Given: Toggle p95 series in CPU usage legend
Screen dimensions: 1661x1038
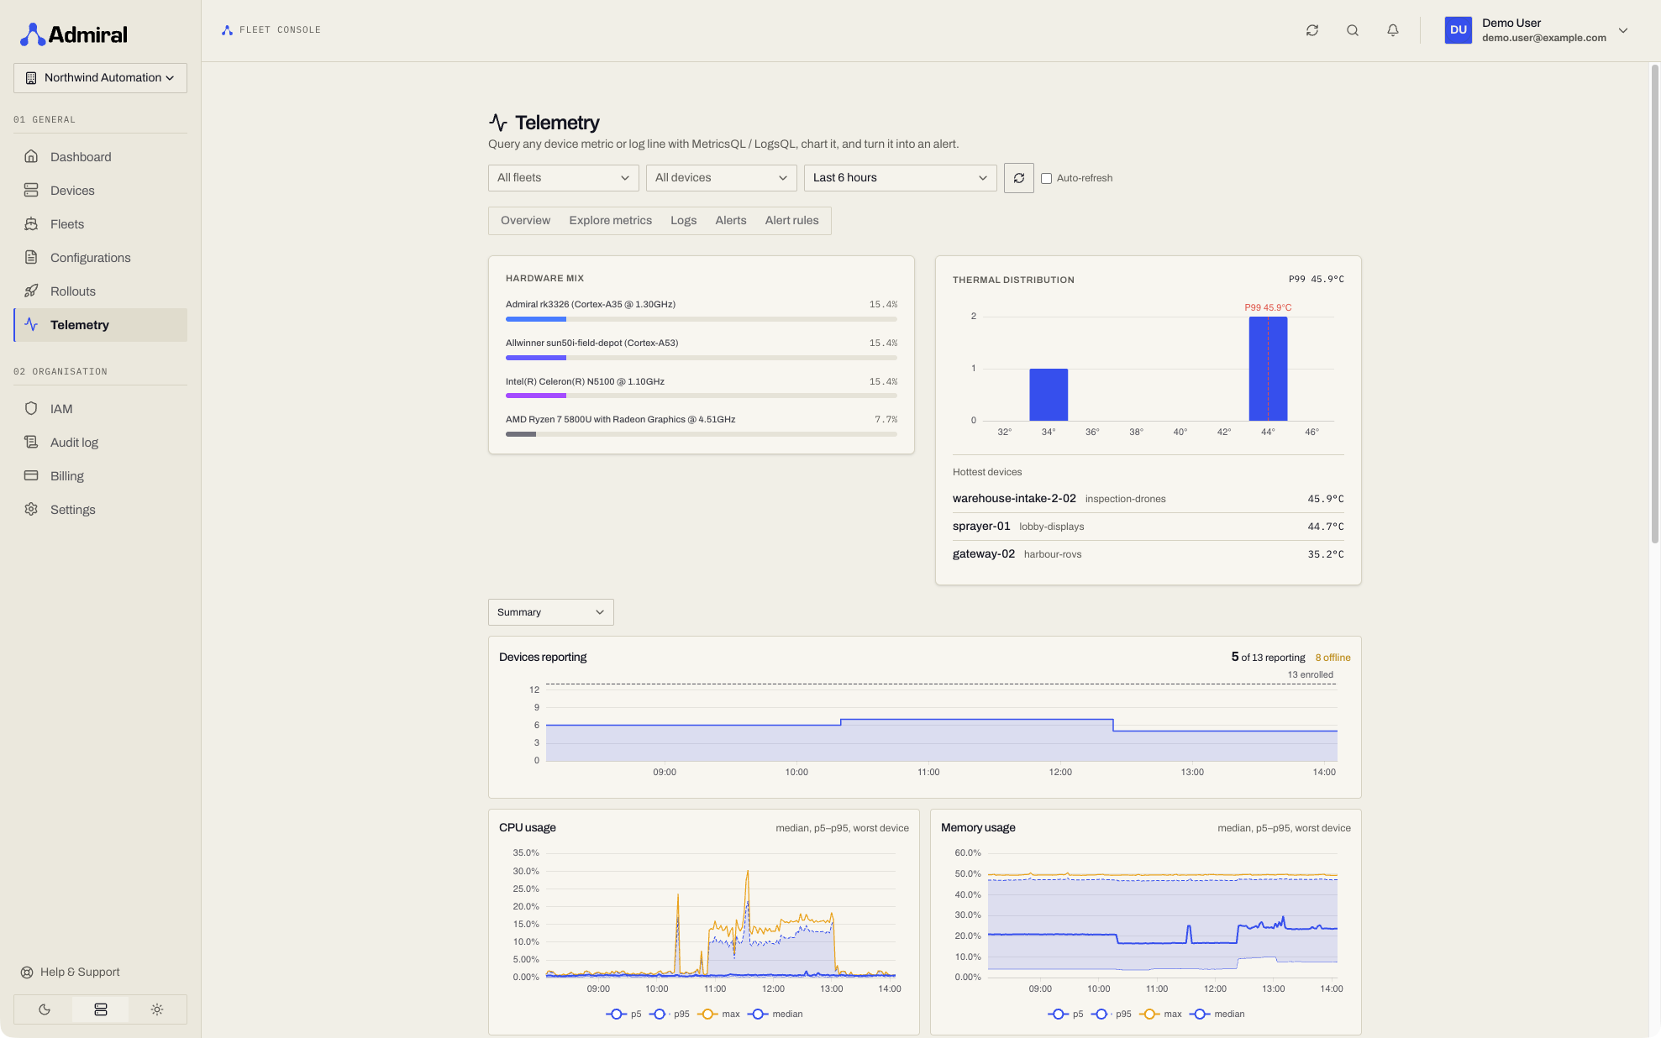Looking at the screenshot, I should pyautogui.click(x=670, y=1014).
